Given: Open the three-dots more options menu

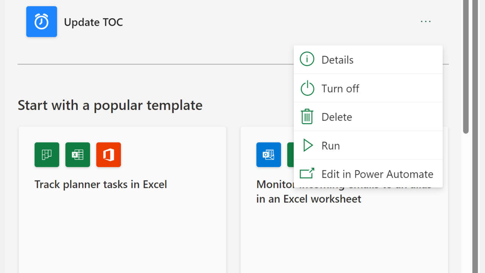Looking at the screenshot, I should click(426, 22).
